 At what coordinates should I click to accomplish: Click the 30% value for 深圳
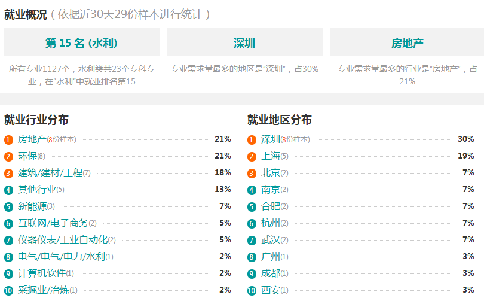click(x=466, y=139)
